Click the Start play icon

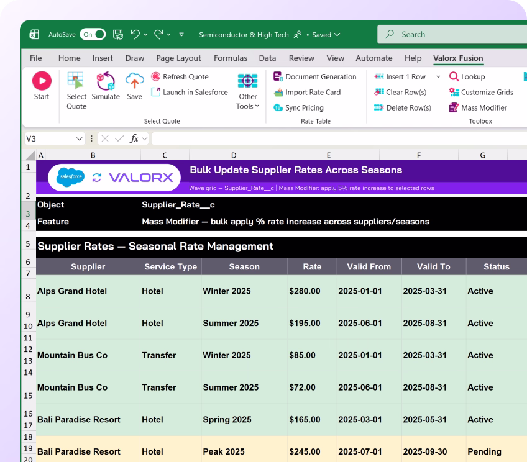pyautogui.click(x=42, y=81)
